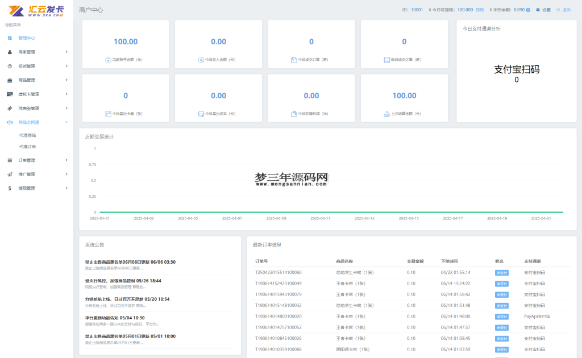582x358 pixels.
Task: Click the 优惠券管理 coupon icon
Action: [9, 108]
